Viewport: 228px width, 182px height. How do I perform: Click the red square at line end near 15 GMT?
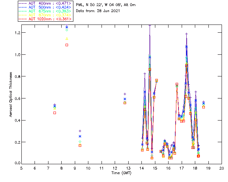pyautogui.click(x=156, y=80)
